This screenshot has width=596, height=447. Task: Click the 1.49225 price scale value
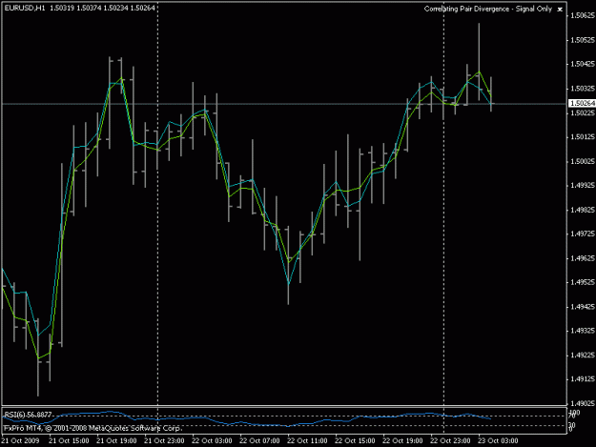point(583,356)
